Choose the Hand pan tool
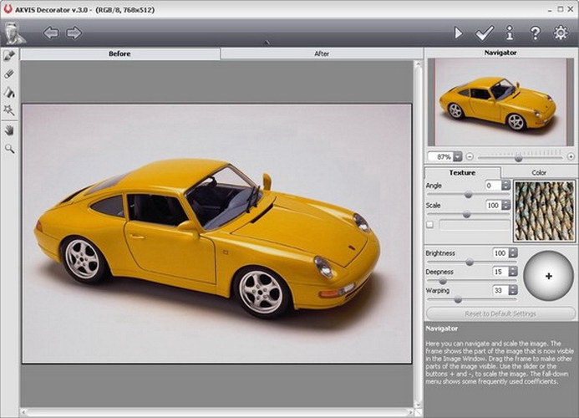This screenshot has height=418, width=579. (x=9, y=130)
